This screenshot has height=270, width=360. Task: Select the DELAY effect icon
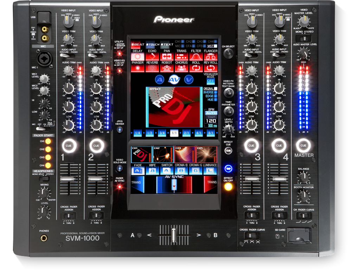point(138,56)
